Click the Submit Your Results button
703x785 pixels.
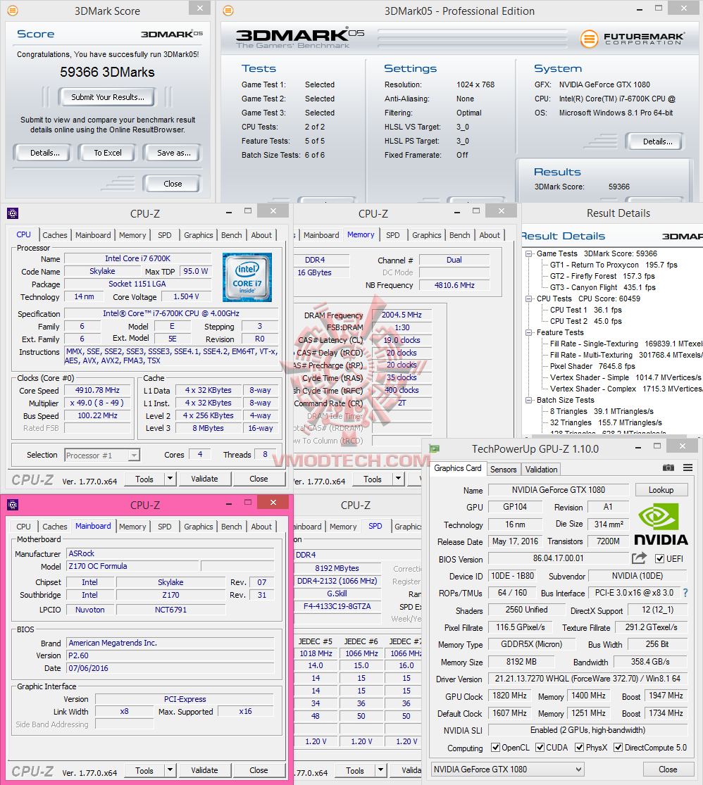pos(108,97)
